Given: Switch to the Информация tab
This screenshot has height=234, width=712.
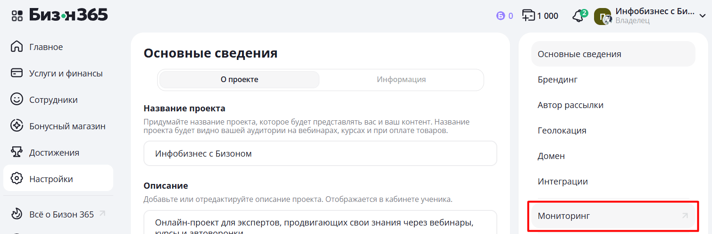Looking at the screenshot, I should click(x=401, y=80).
